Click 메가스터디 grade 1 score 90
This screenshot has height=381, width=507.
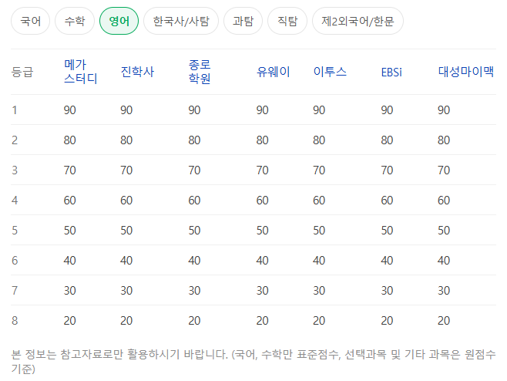[70, 110]
